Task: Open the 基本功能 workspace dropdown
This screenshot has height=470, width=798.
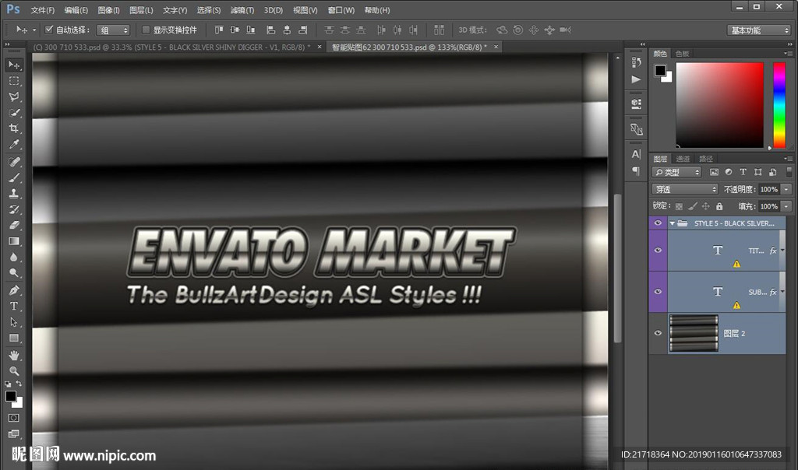Action: coord(759,30)
